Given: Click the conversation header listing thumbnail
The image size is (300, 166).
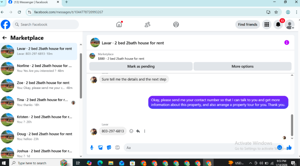Looking at the screenshot, I should pyautogui.click(x=95, y=43).
